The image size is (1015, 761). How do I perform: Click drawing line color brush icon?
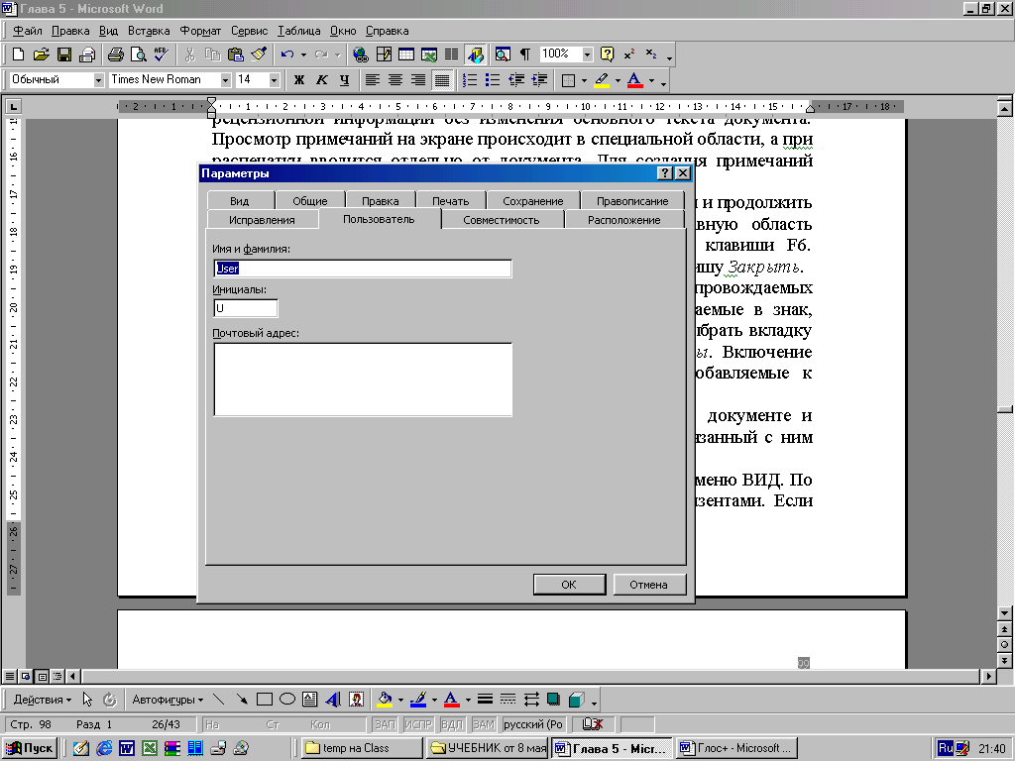point(418,700)
